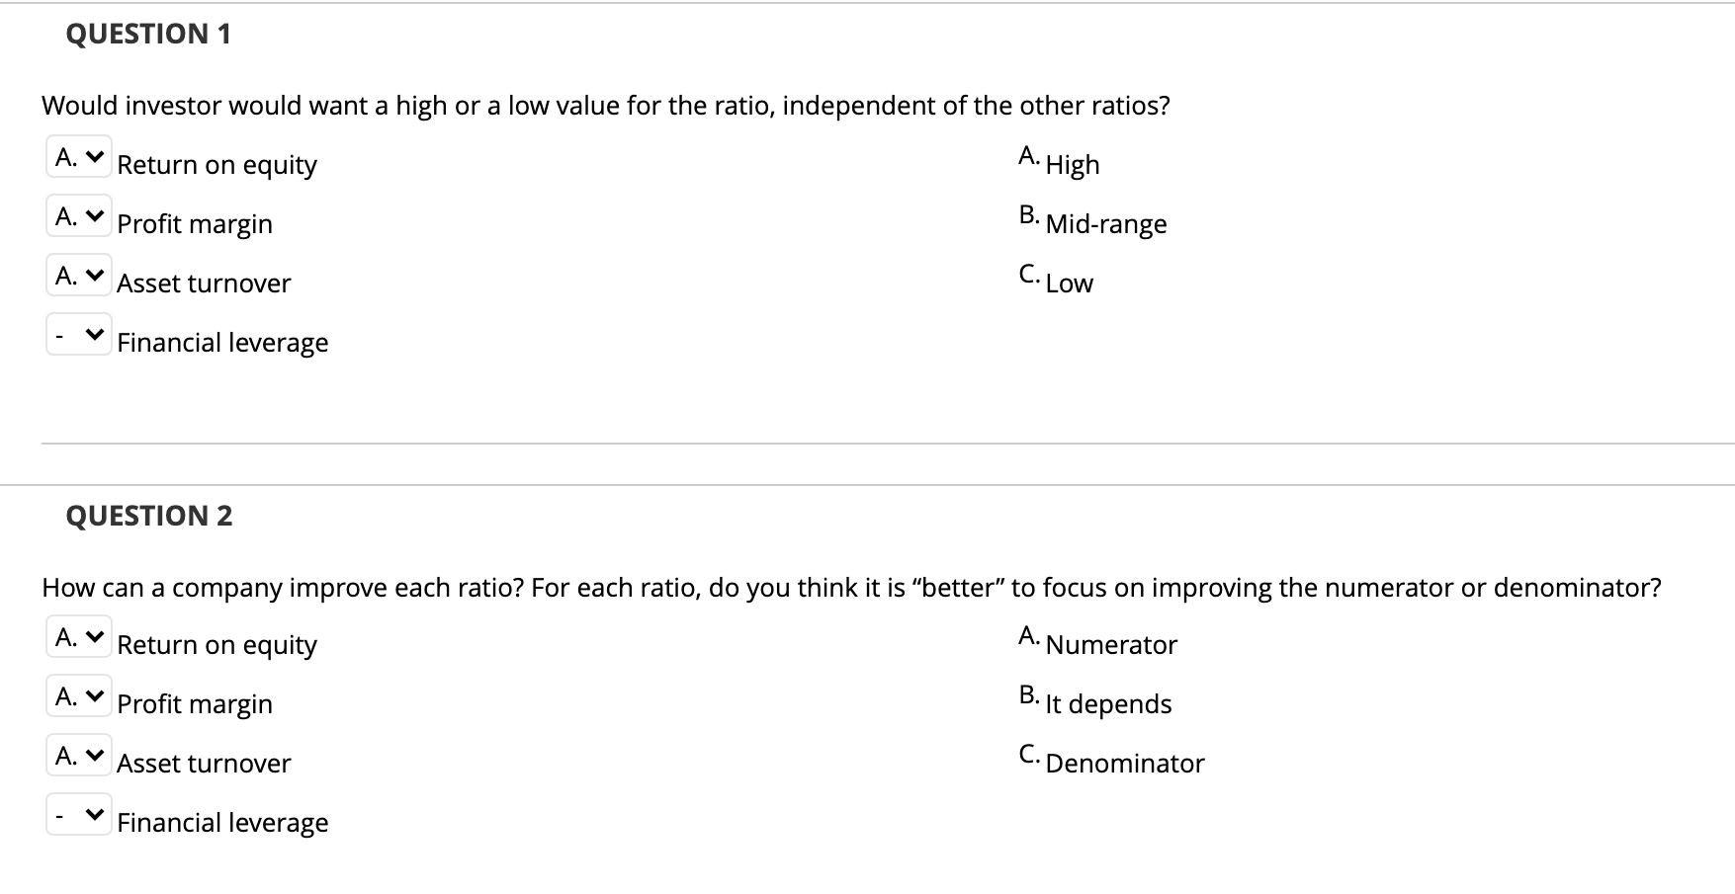The image size is (1735, 894).
Task: Click the "Numerator" answer option text
Action: [1111, 645]
